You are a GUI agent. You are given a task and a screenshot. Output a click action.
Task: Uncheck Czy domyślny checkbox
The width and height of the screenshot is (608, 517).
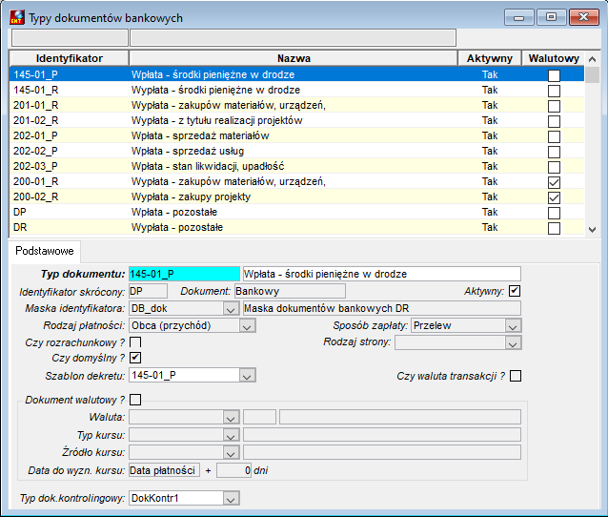pyautogui.click(x=135, y=358)
